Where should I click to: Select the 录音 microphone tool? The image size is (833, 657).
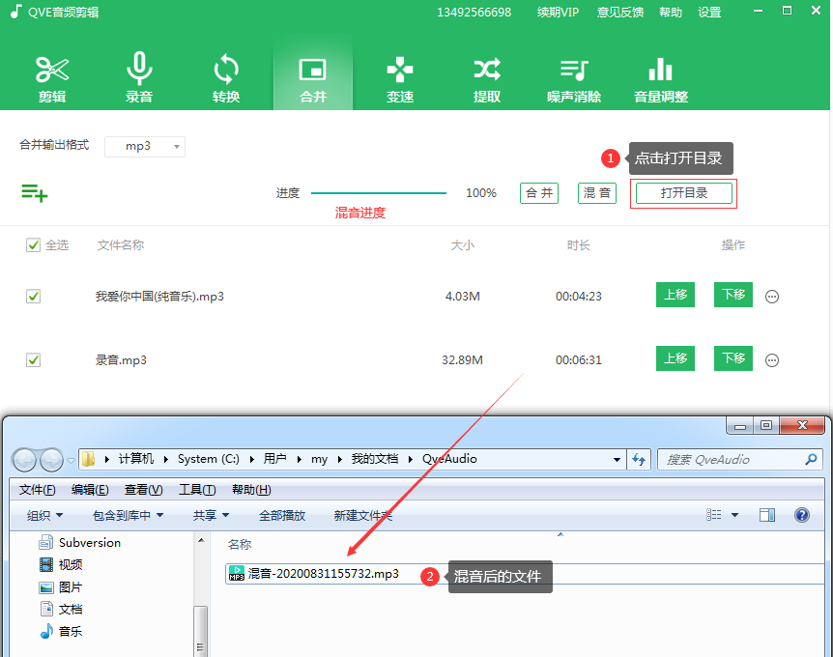click(139, 78)
